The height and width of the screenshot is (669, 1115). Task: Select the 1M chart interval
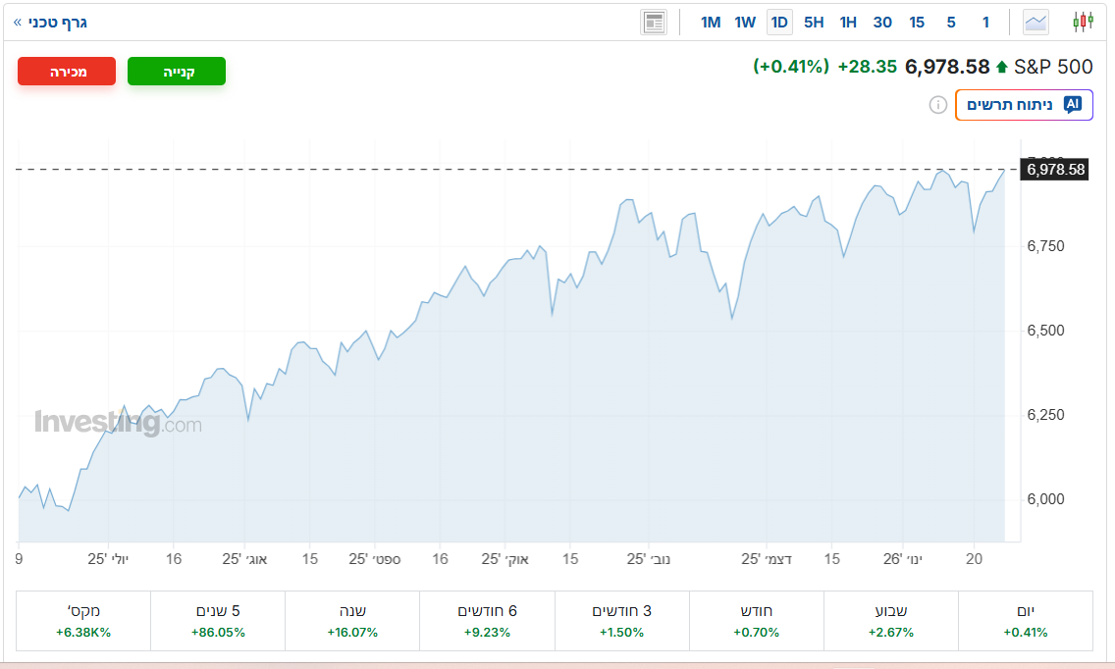coord(711,22)
